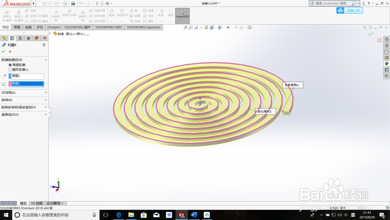Image resolution: width=390 pixels, height=220 pixels.
Task: Confirm with the viewport corner green check
Action: click(x=370, y=34)
